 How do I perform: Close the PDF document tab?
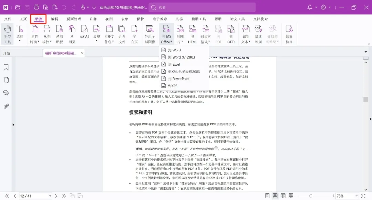82,53
